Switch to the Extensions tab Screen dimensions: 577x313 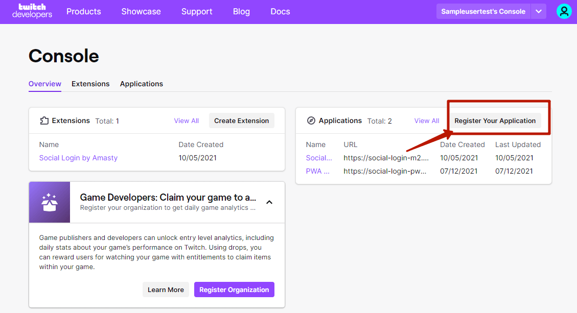[x=90, y=84]
